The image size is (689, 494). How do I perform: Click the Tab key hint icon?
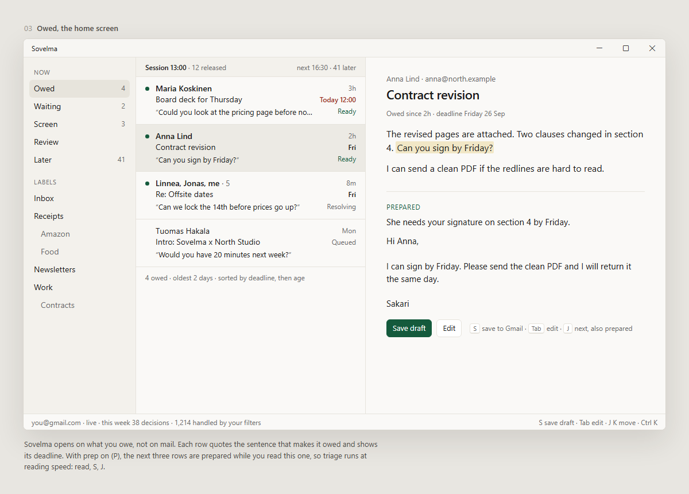point(536,329)
